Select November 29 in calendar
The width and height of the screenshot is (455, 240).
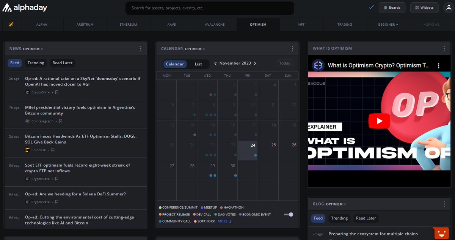pyautogui.click(x=207, y=171)
